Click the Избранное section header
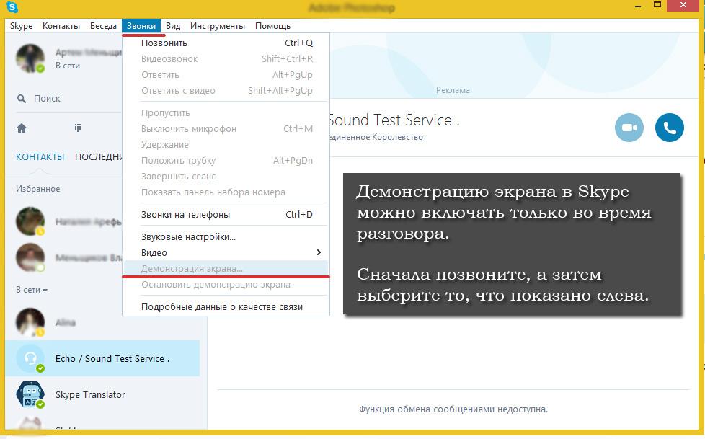 pos(37,189)
